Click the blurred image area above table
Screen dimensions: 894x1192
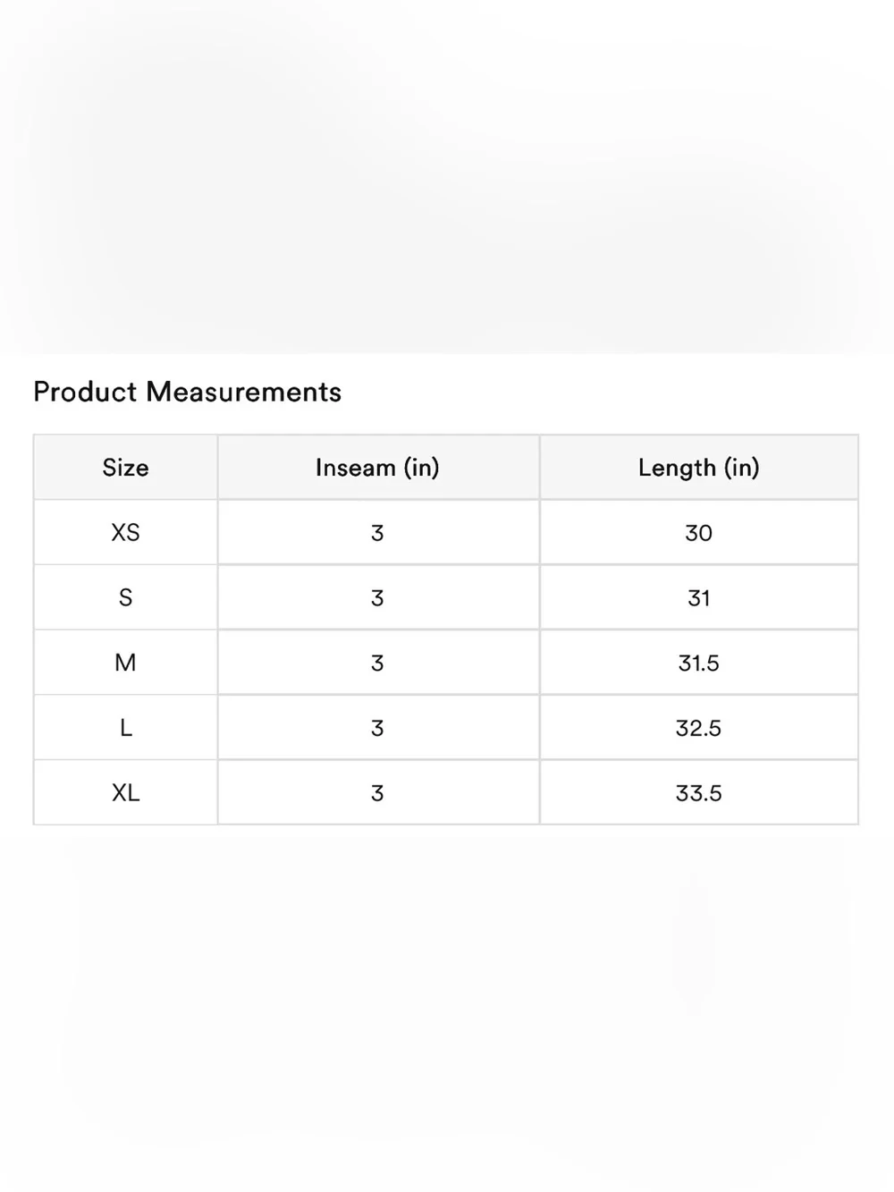click(x=447, y=177)
